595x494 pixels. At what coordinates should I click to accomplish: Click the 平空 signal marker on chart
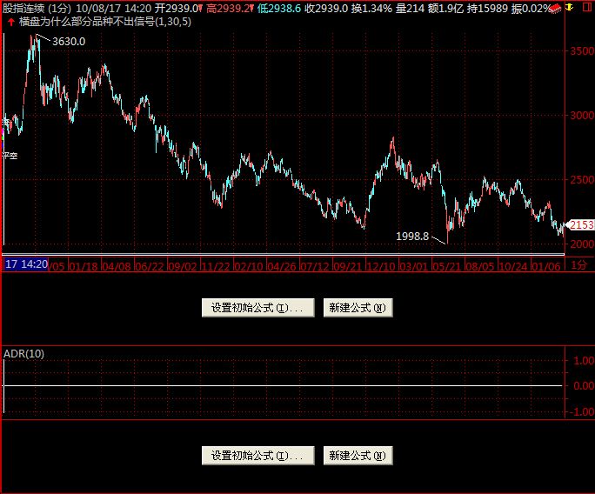click(x=10, y=156)
